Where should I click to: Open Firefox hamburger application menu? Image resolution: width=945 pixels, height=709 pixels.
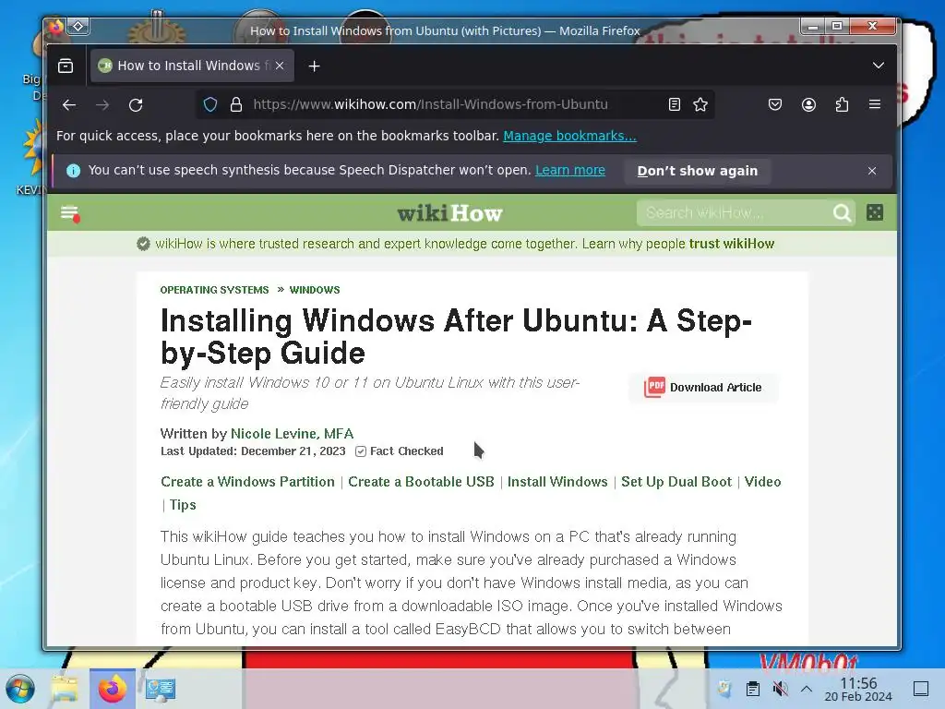tap(875, 104)
